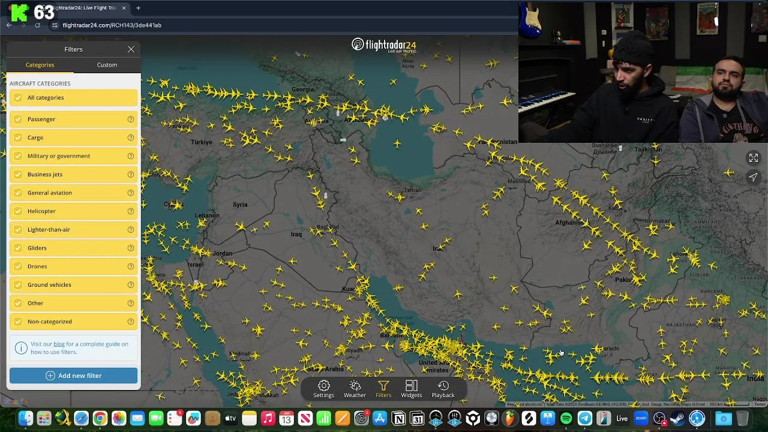
Task: Toggle Ground vehicles checkbox
Action: point(18,285)
